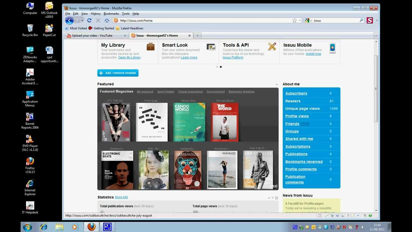Click Windows Explorer folder taskbar icon
The width and height of the screenshot is (412, 232).
[60, 227]
